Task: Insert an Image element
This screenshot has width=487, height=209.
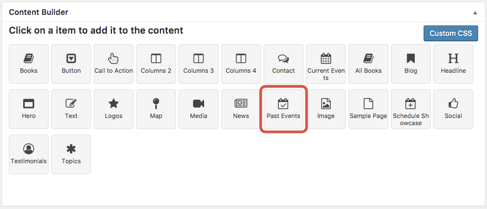Action: [326, 109]
